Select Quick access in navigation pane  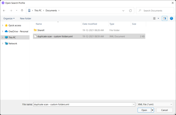pyautogui.click(x=15, y=25)
